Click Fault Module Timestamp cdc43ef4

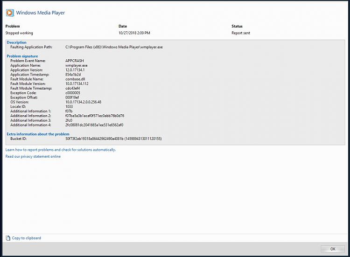click(72, 88)
